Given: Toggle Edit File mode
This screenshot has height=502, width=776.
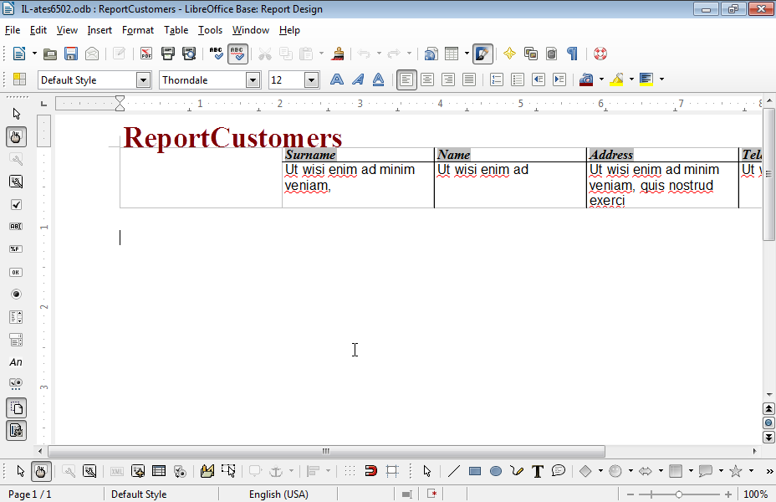Looking at the screenshot, I should coord(119,54).
